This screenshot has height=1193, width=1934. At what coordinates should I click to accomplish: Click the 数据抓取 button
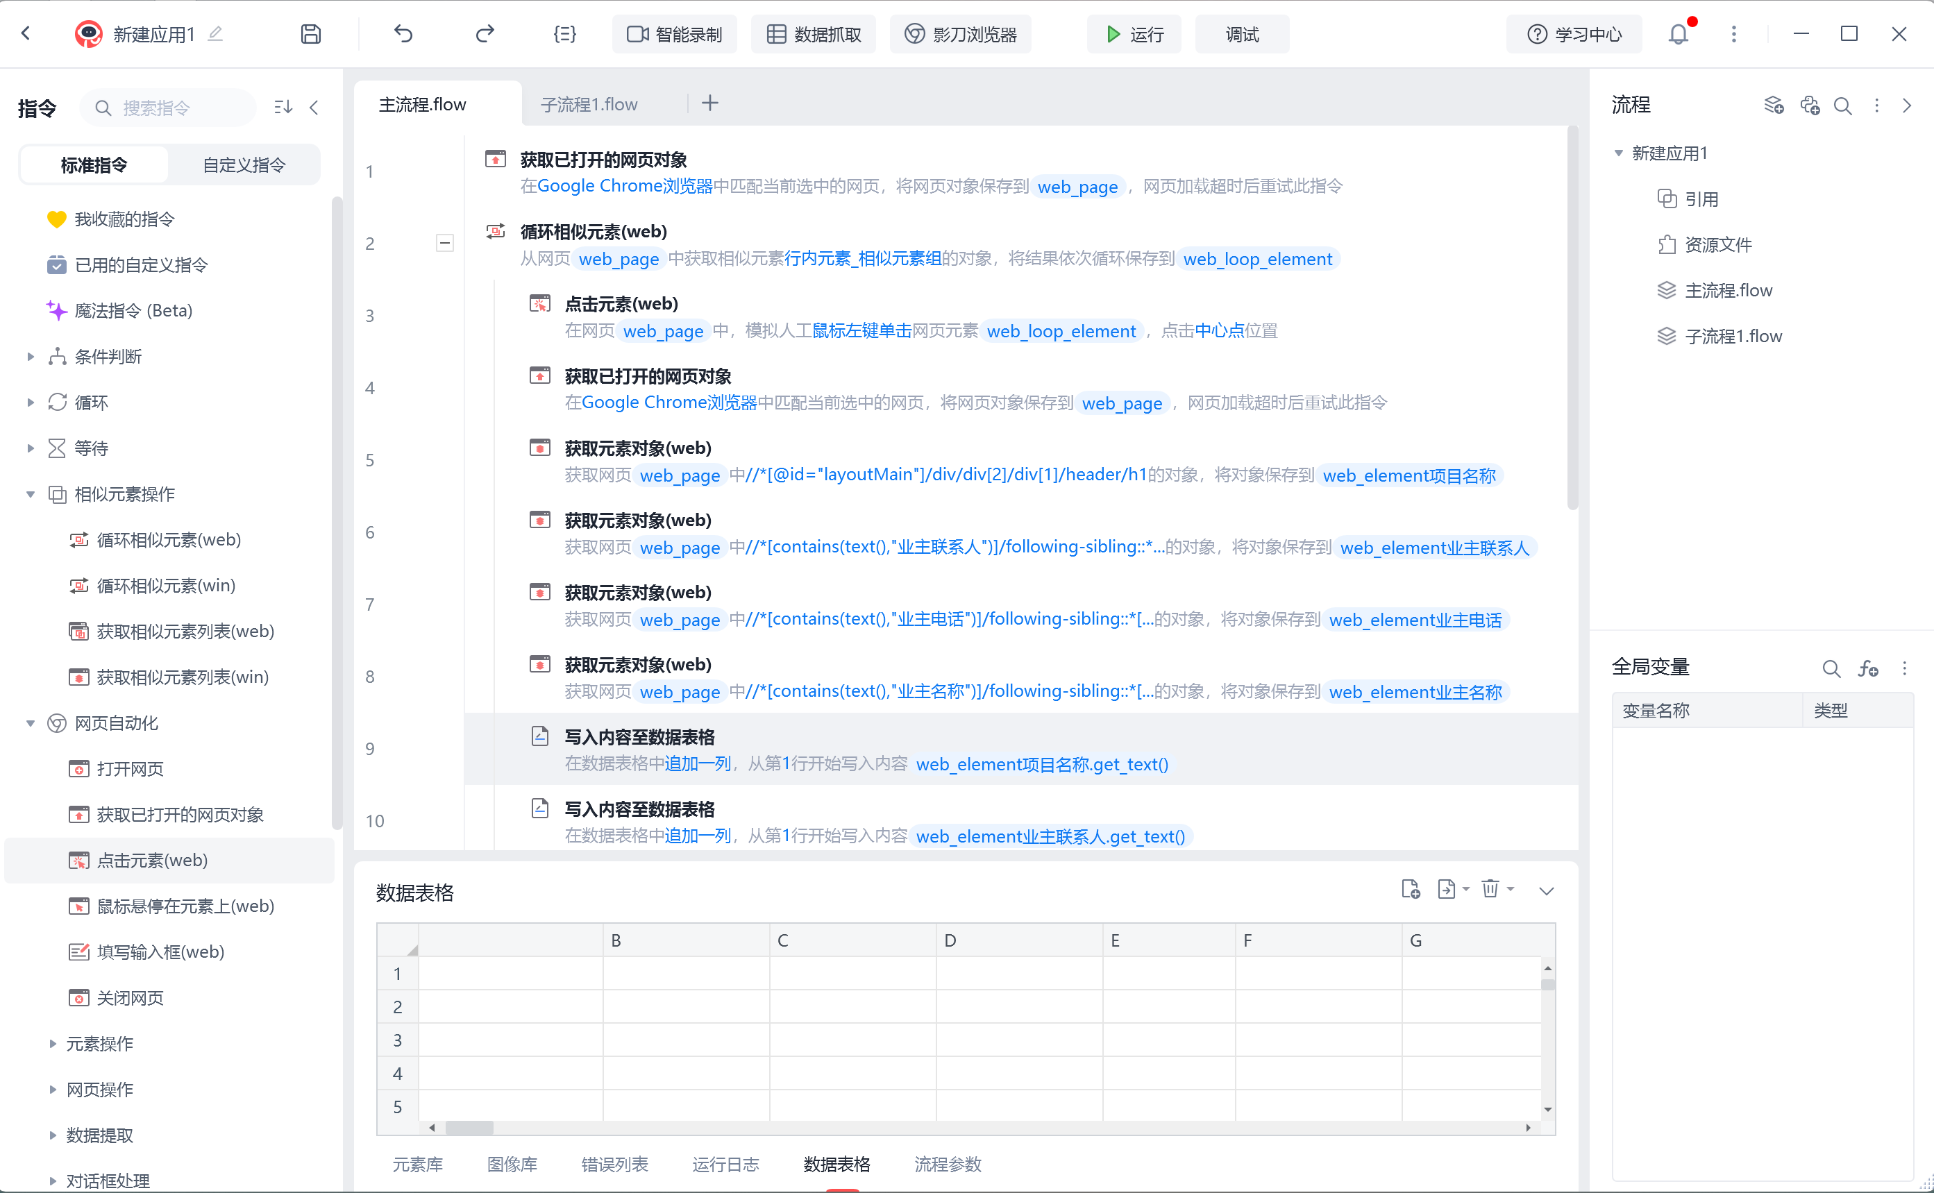click(x=813, y=34)
